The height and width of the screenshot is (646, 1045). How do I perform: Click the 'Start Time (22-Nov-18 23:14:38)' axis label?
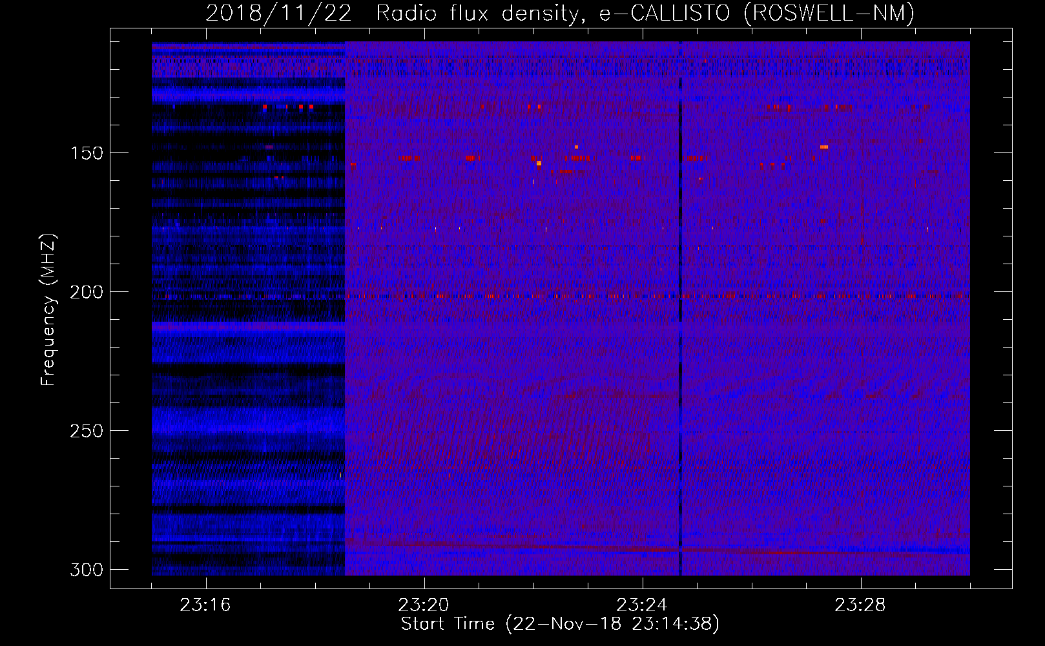(x=560, y=624)
